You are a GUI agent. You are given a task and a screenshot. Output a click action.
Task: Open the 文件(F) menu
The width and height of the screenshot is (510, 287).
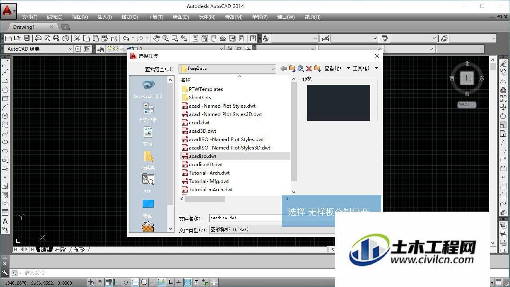pos(30,17)
